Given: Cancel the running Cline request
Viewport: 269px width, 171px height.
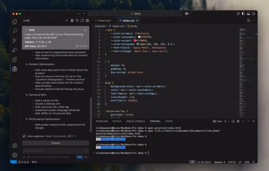Looking at the screenshot, I should click(x=56, y=143).
